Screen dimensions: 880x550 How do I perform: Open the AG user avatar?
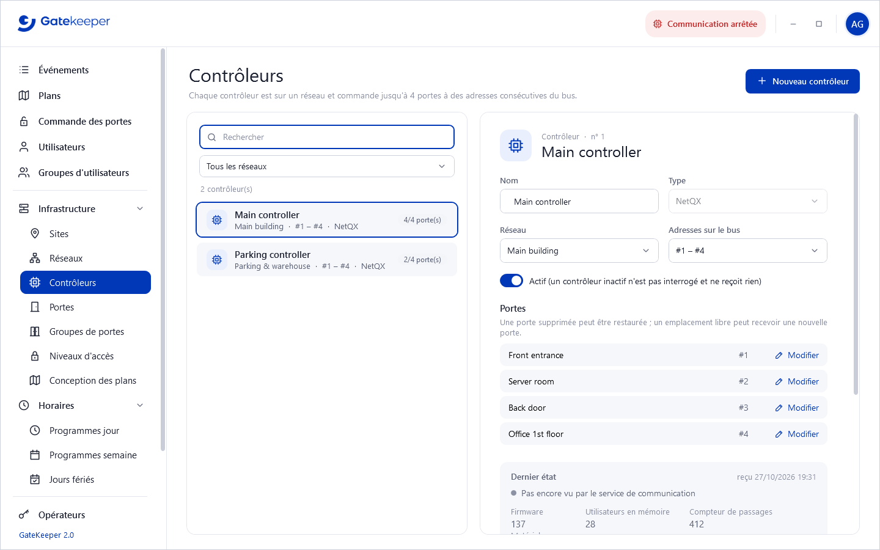pos(857,24)
